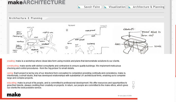Open the Savoir-Faire section
176x102 pixels.
(x=90, y=7)
